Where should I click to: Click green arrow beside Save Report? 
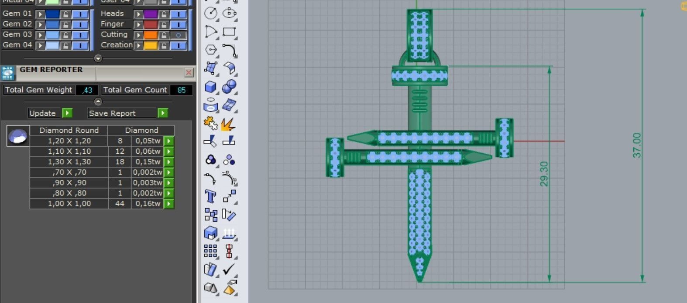coord(162,113)
